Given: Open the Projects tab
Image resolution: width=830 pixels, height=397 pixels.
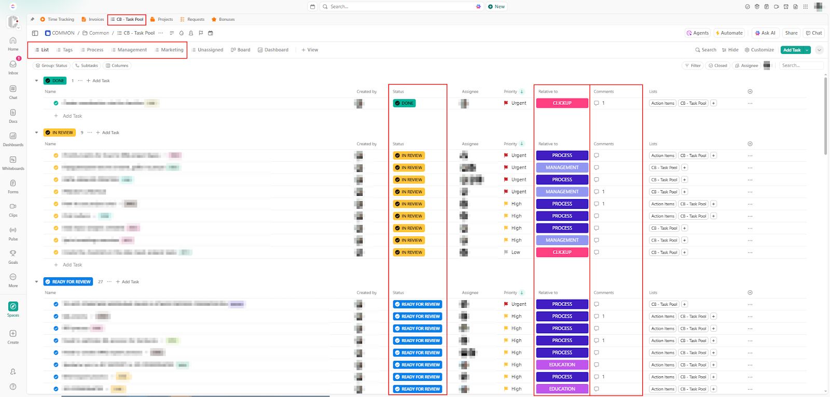Looking at the screenshot, I should (x=161, y=20).
